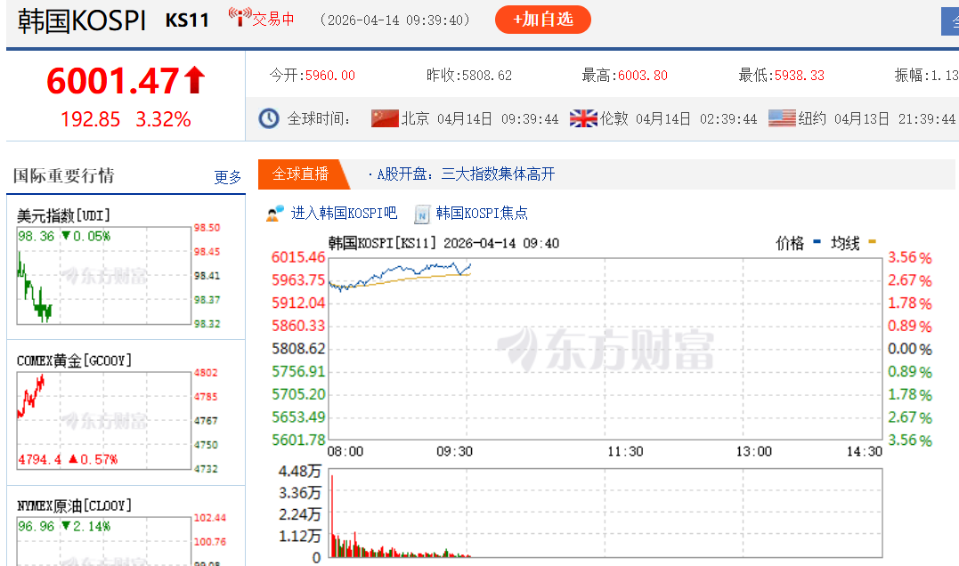Image resolution: width=959 pixels, height=566 pixels.
Task: Click the red up triangle next to 0.57%
Action: point(73,458)
